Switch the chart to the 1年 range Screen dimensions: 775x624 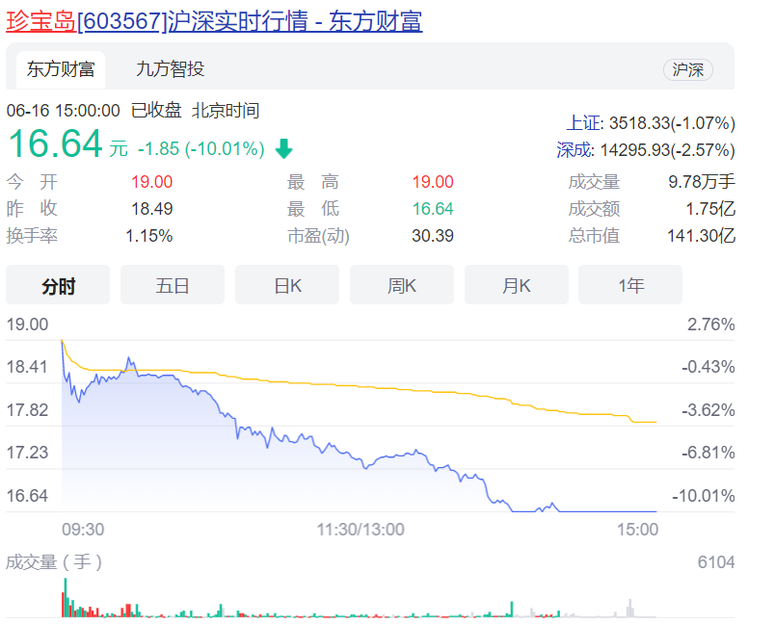point(630,285)
